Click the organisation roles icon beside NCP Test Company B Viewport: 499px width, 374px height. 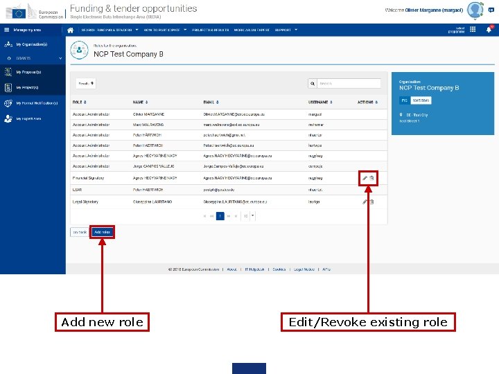click(x=79, y=51)
